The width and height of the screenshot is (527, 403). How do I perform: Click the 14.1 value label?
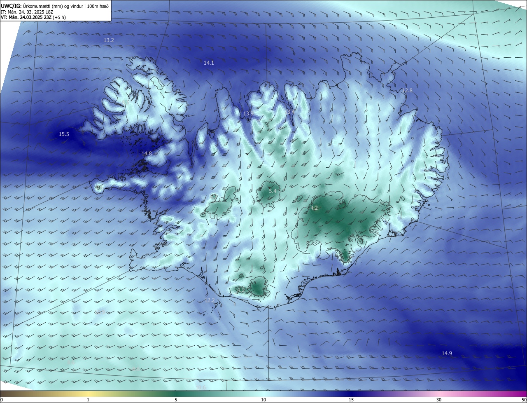pyautogui.click(x=209, y=63)
